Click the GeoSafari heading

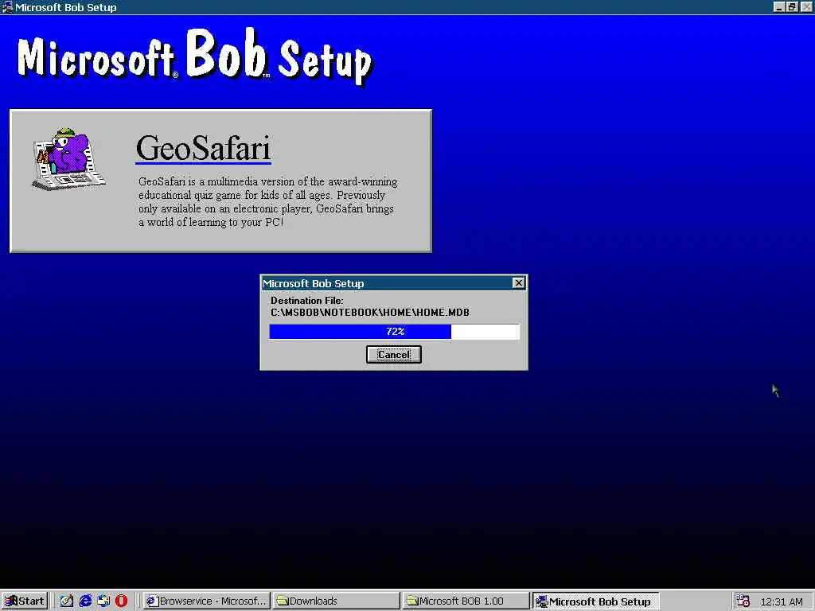click(x=203, y=148)
